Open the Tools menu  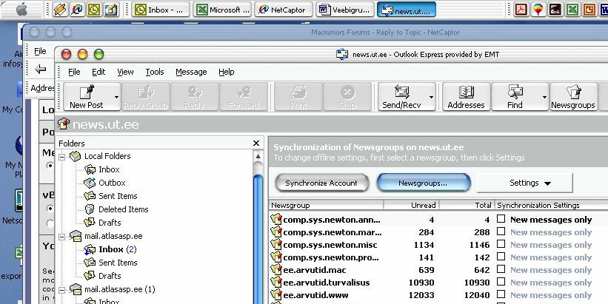tap(154, 72)
